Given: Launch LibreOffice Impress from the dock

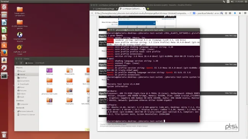Looking at the screenshot, I should point(4,38).
